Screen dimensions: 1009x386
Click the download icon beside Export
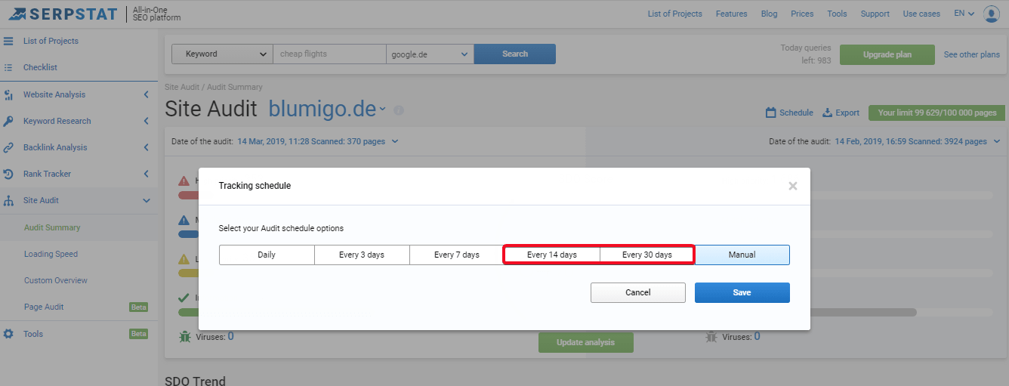coord(827,113)
